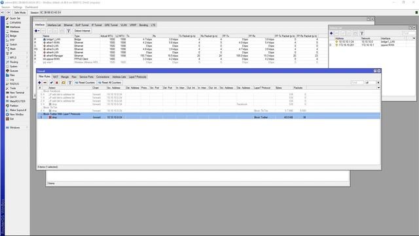This screenshot has height=236, width=419.
Task: Open Firewall column selector dropdown arrow
Action: (x=378, y=88)
